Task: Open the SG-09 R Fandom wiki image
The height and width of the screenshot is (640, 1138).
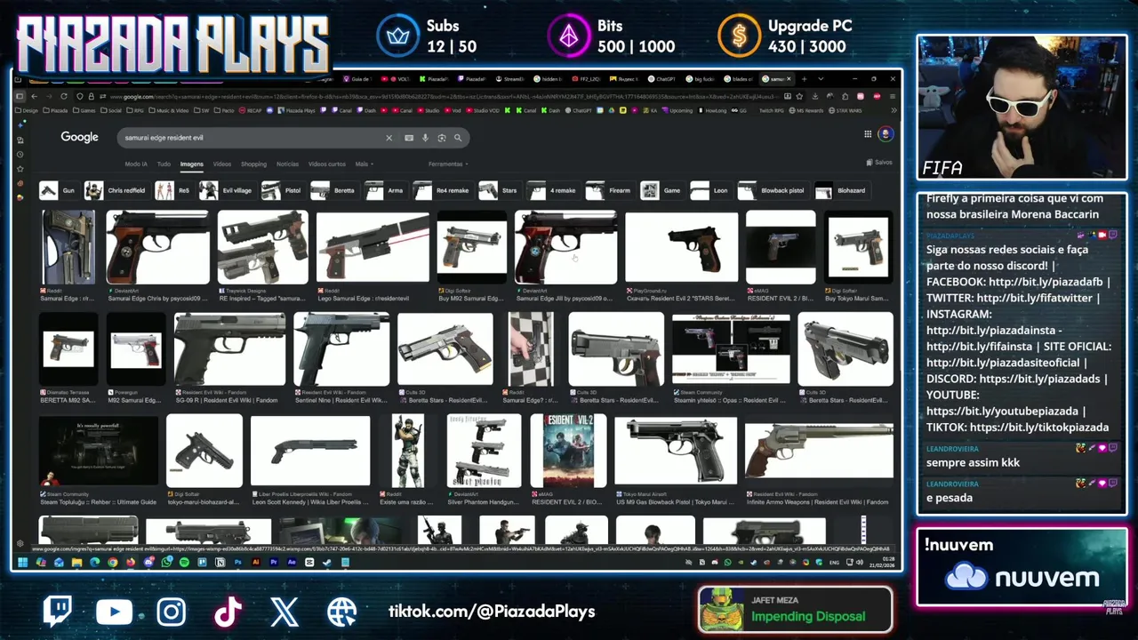Action: 230,349
